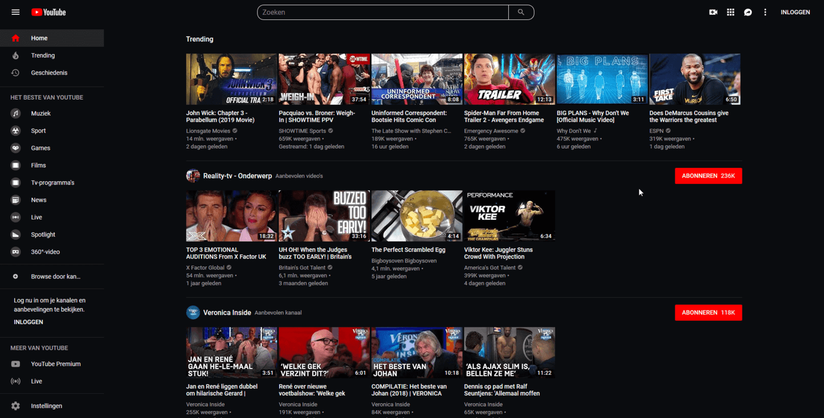Open Spider-Man Far From Home trailer thumbnail
The image size is (824, 418).
pyautogui.click(x=509, y=79)
